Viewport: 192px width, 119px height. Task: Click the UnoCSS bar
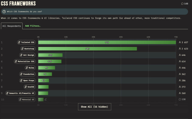pos(43,87)
